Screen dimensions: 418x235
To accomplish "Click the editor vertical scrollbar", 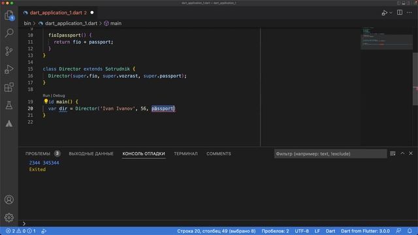I will pos(415,80).
